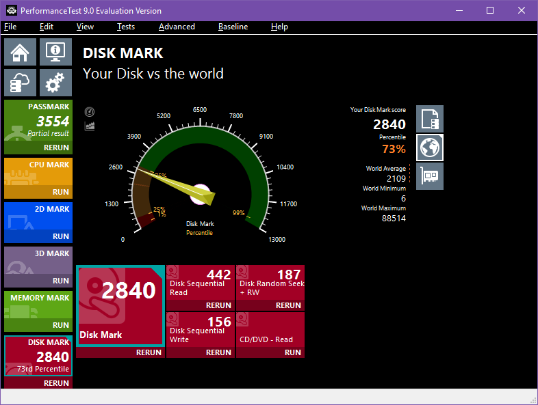Open the File menu
Screen dimensions: 538x405
tap(10, 27)
